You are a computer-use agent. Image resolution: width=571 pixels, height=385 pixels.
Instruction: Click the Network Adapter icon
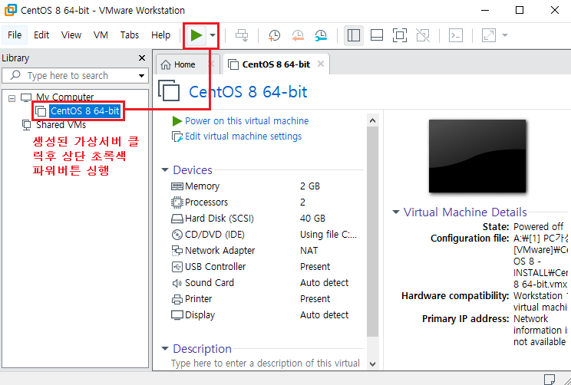click(x=177, y=251)
